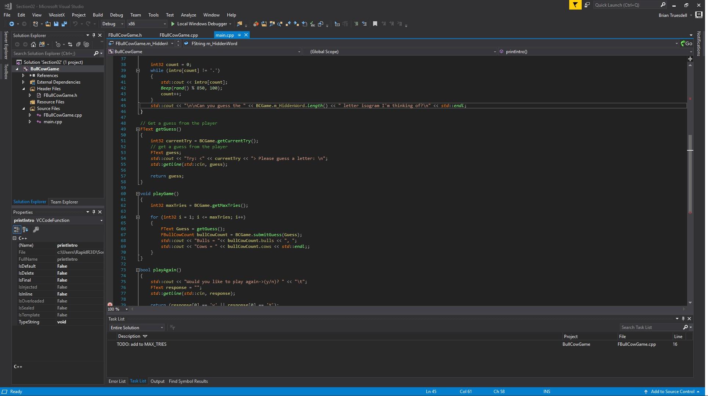Click the Save All icon

(x=64, y=24)
